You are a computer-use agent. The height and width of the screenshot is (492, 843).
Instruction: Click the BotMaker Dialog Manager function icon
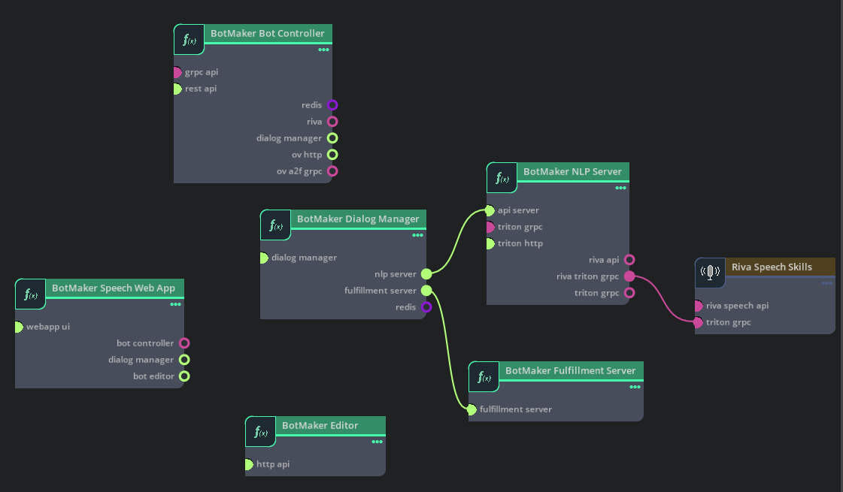point(275,225)
